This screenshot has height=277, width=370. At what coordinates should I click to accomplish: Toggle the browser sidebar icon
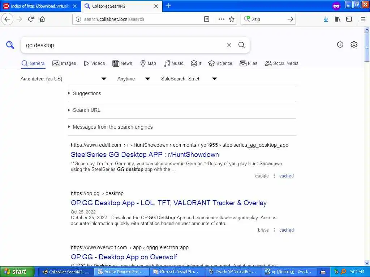[349, 19]
